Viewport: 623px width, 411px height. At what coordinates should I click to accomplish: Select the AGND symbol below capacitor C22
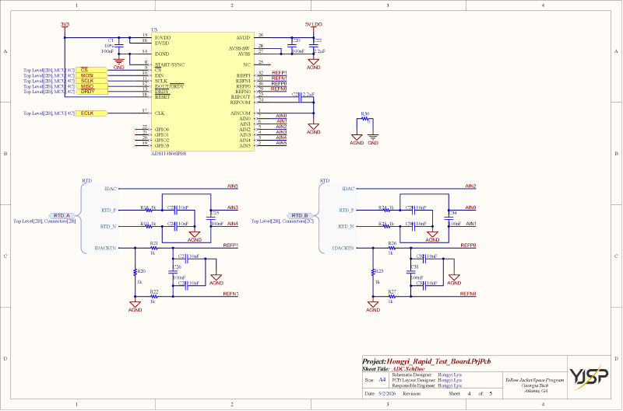coord(314,64)
